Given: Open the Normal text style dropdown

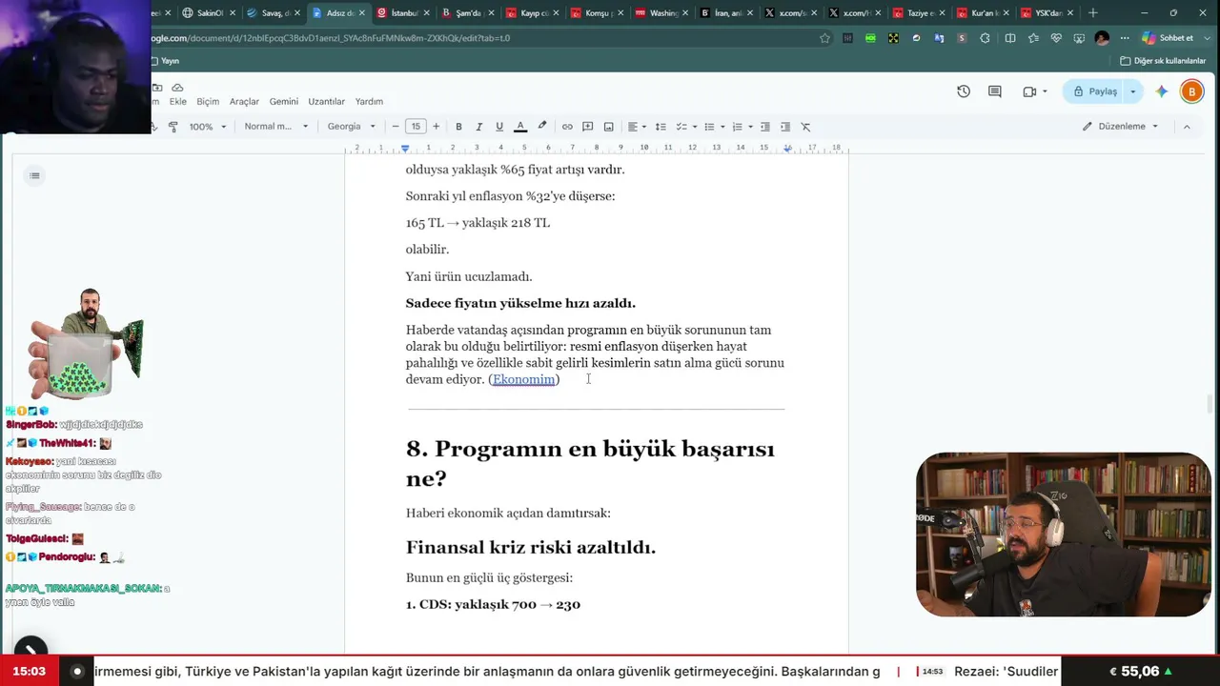Looking at the screenshot, I should tap(276, 127).
